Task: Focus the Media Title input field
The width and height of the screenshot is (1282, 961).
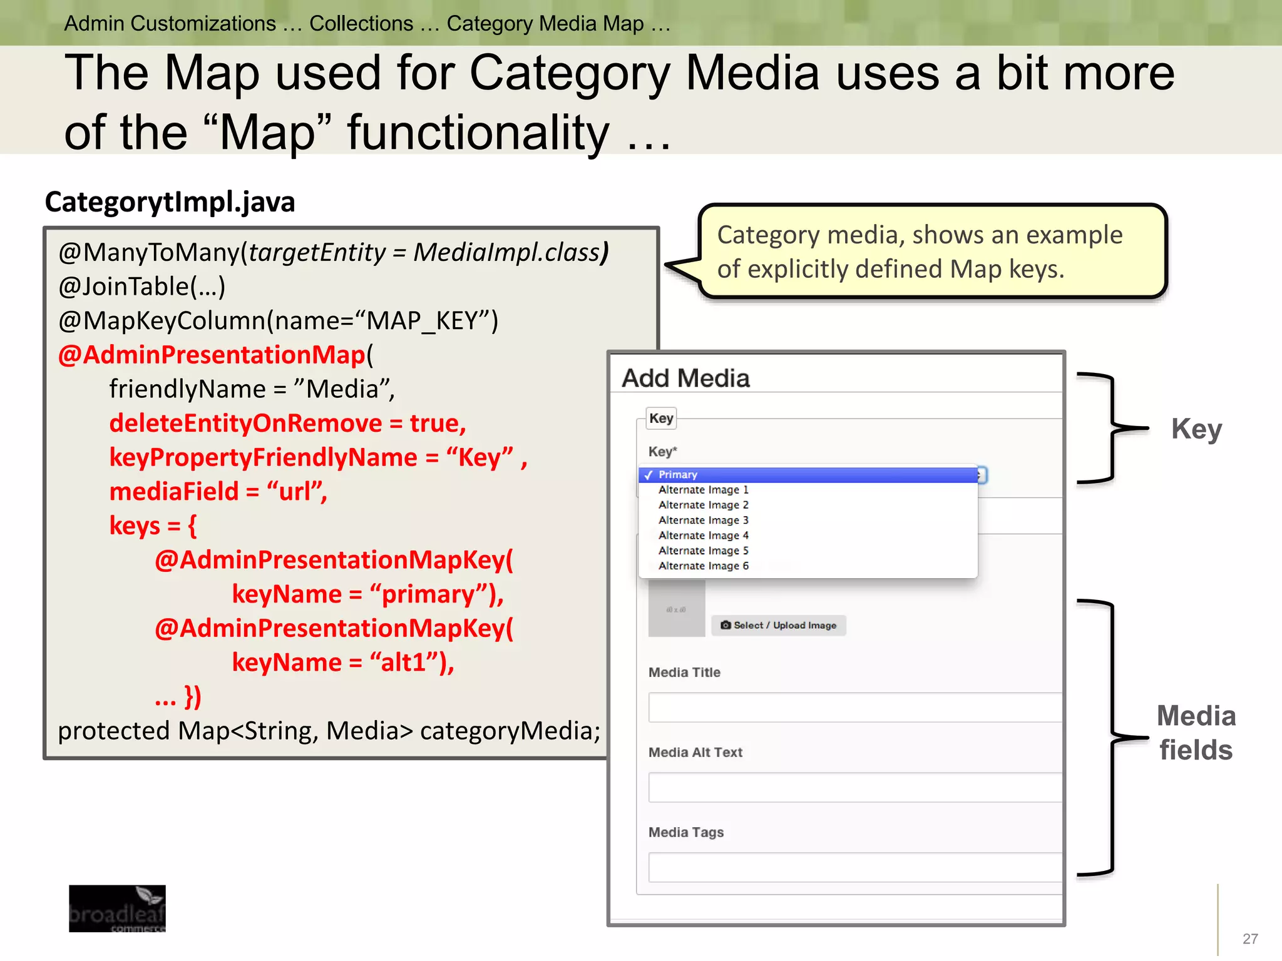Action: [x=855, y=708]
